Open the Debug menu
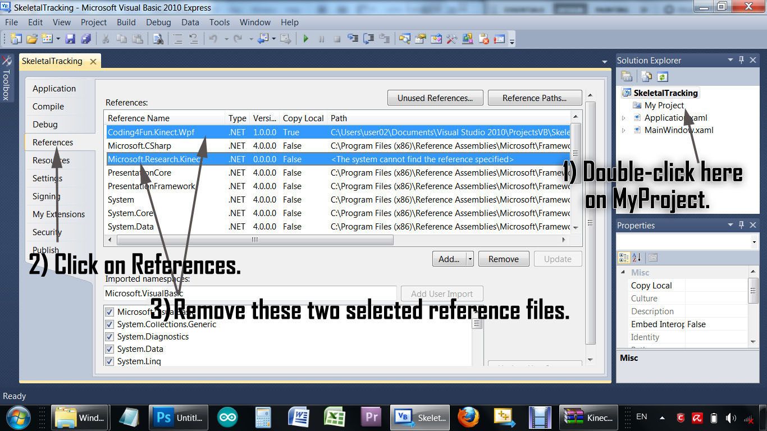The width and height of the screenshot is (767, 431). [158, 22]
